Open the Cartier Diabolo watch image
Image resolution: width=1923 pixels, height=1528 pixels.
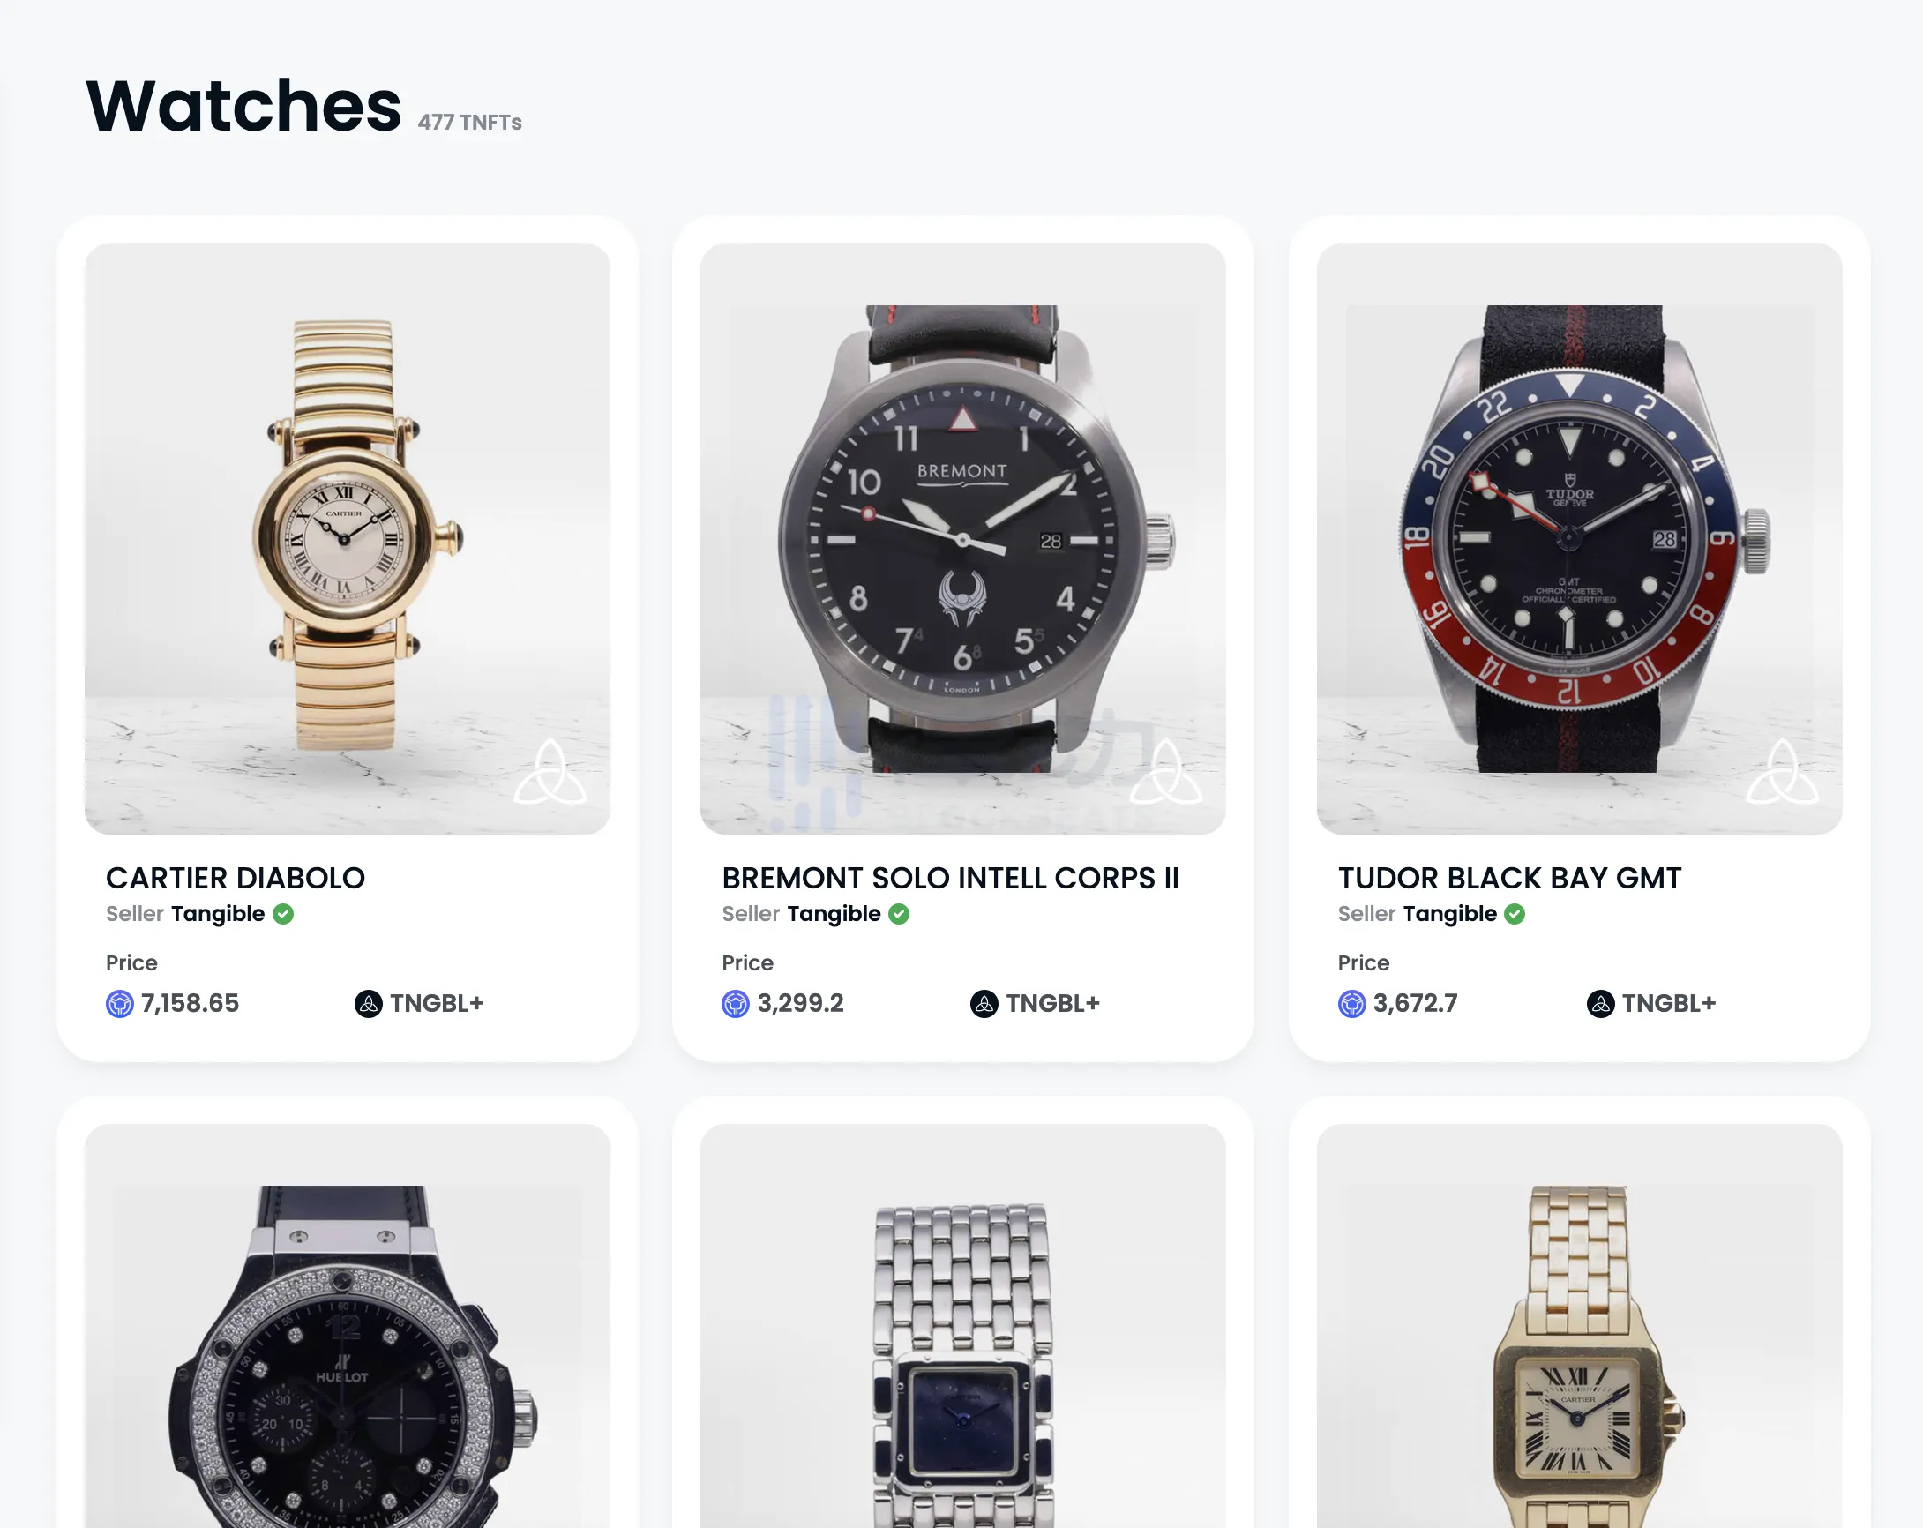pyautogui.click(x=347, y=539)
